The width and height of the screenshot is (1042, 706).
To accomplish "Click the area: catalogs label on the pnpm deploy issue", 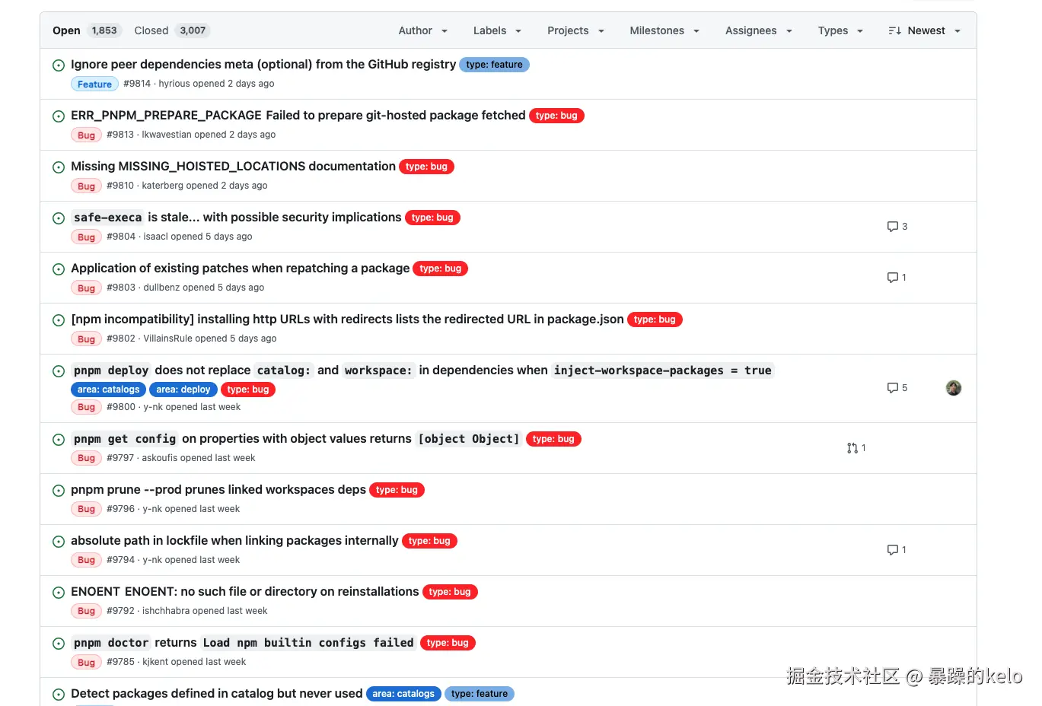I will [108, 389].
